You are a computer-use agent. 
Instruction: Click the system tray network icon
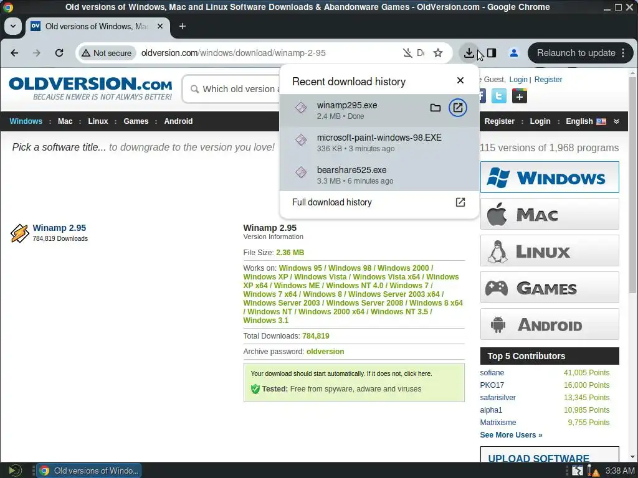pyautogui.click(x=578, y=471)
